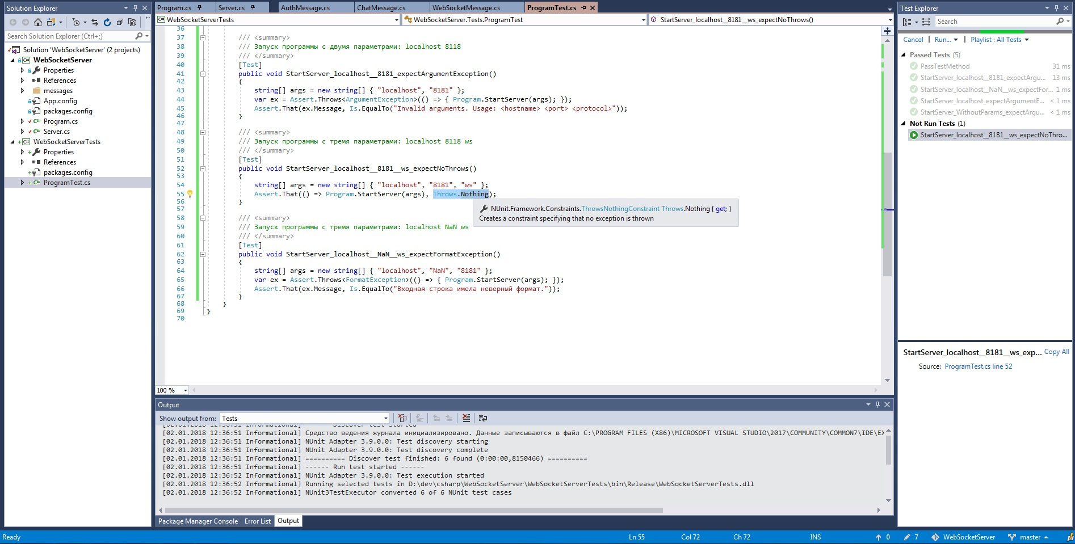Click the running test icon for StartServer_localhost__8181__ws_expectNoThro
The width and height of the screenshot is (1075, 544).
[x=914, y=135]
